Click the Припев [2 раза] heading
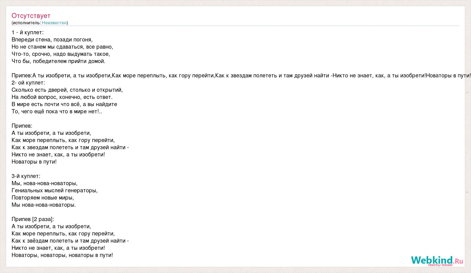Viewport: 471px width, 273px height. pyautogui.click(x=33, y=219)
